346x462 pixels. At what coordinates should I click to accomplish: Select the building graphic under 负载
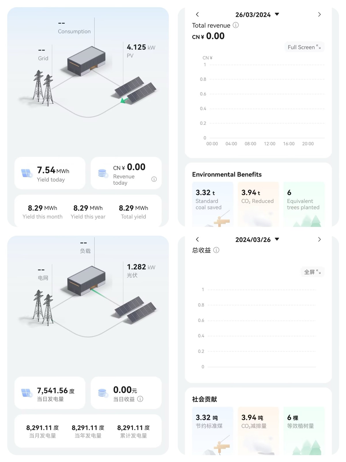(86, 282)
